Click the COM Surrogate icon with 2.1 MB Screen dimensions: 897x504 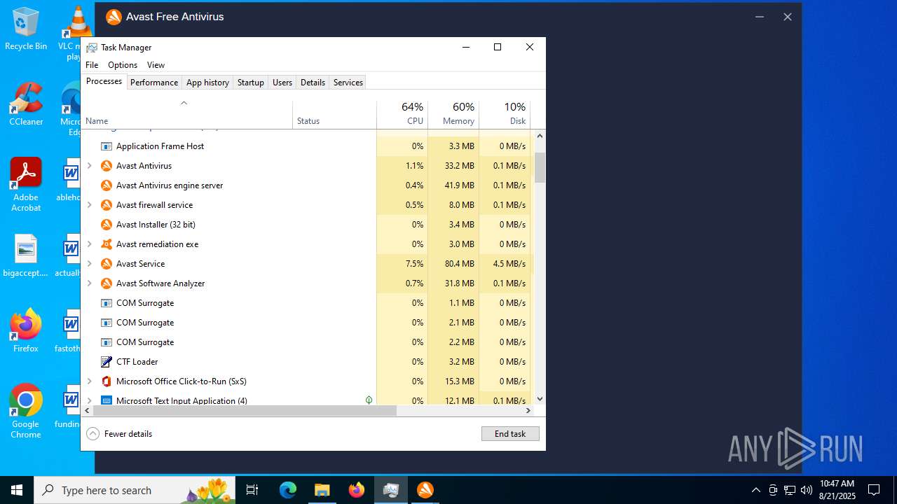pyautogui.click(x=107, y=323)
